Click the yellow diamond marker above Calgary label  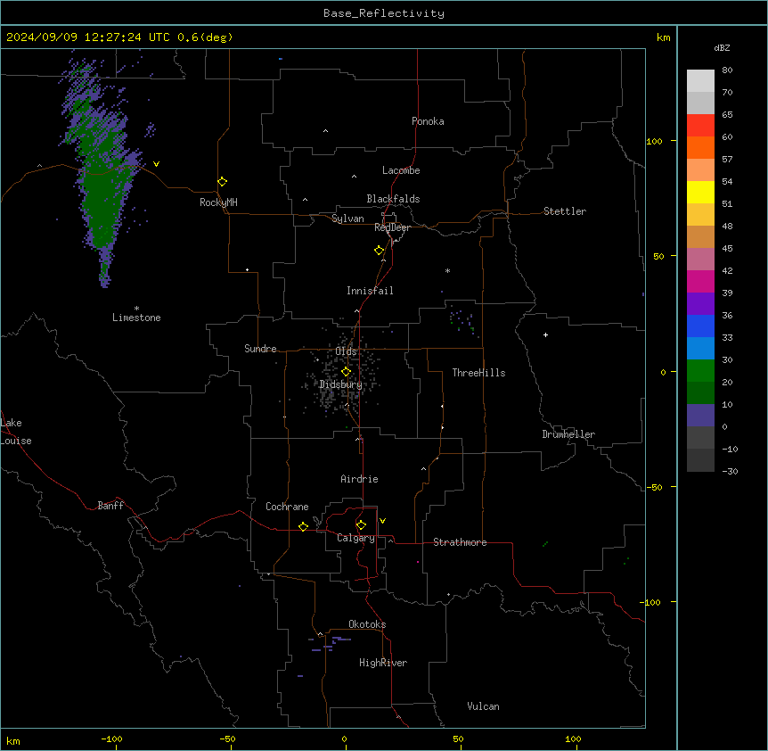[361, 525]
